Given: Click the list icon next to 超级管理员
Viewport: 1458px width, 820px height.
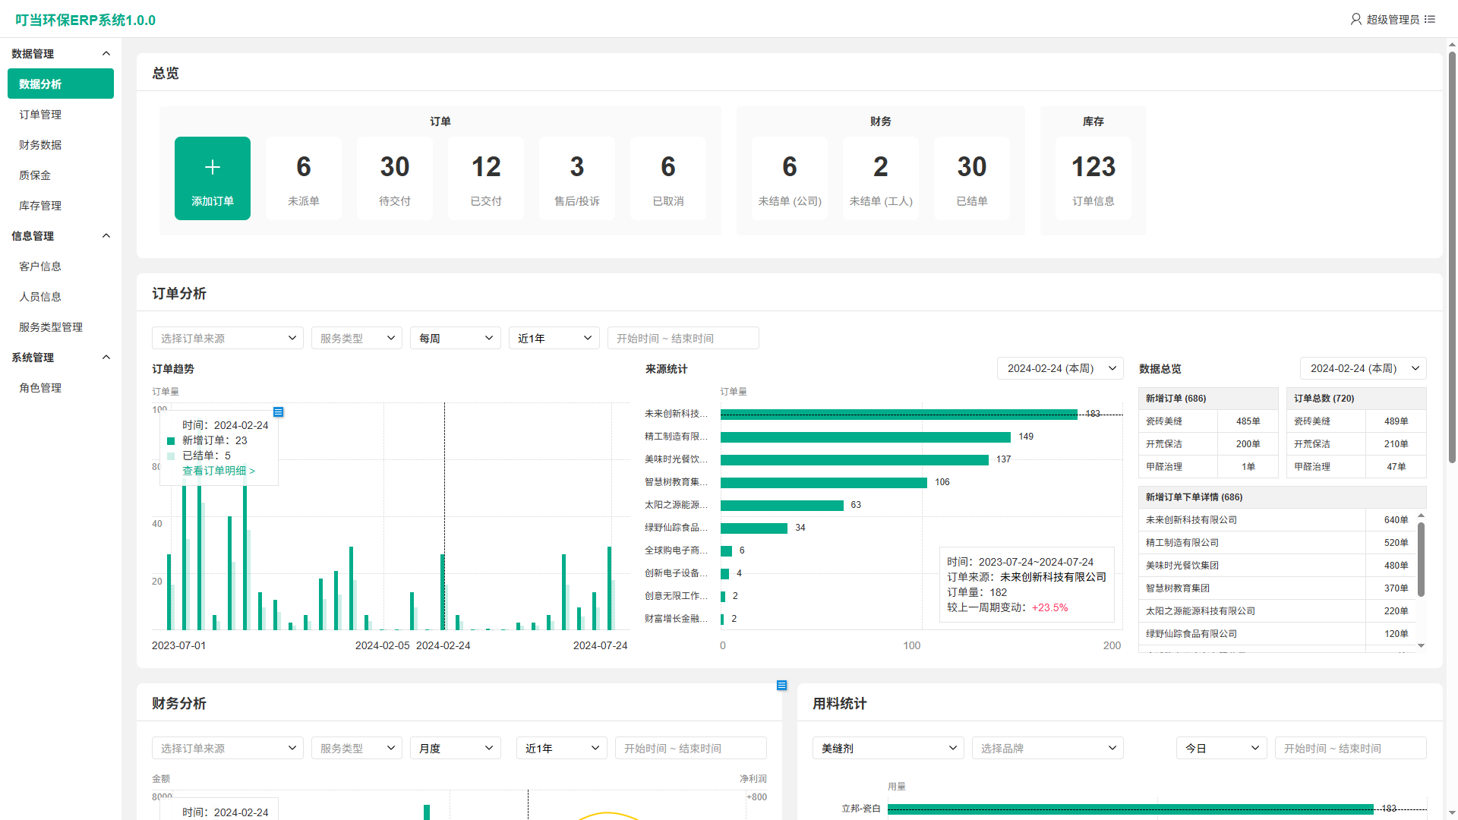Looking at the screenshot, I should pyautogui.click(x=1430, y=19).
